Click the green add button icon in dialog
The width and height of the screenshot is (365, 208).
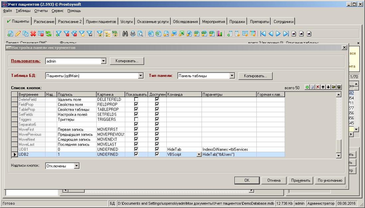pos(307,87)
